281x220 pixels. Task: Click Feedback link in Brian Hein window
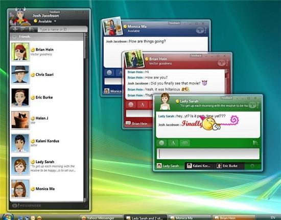pos(196,56)
